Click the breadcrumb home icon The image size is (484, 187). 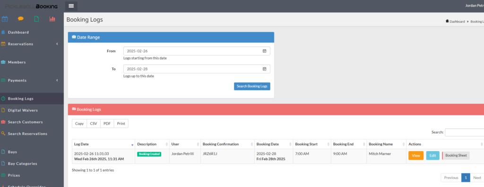pos(447,21)
